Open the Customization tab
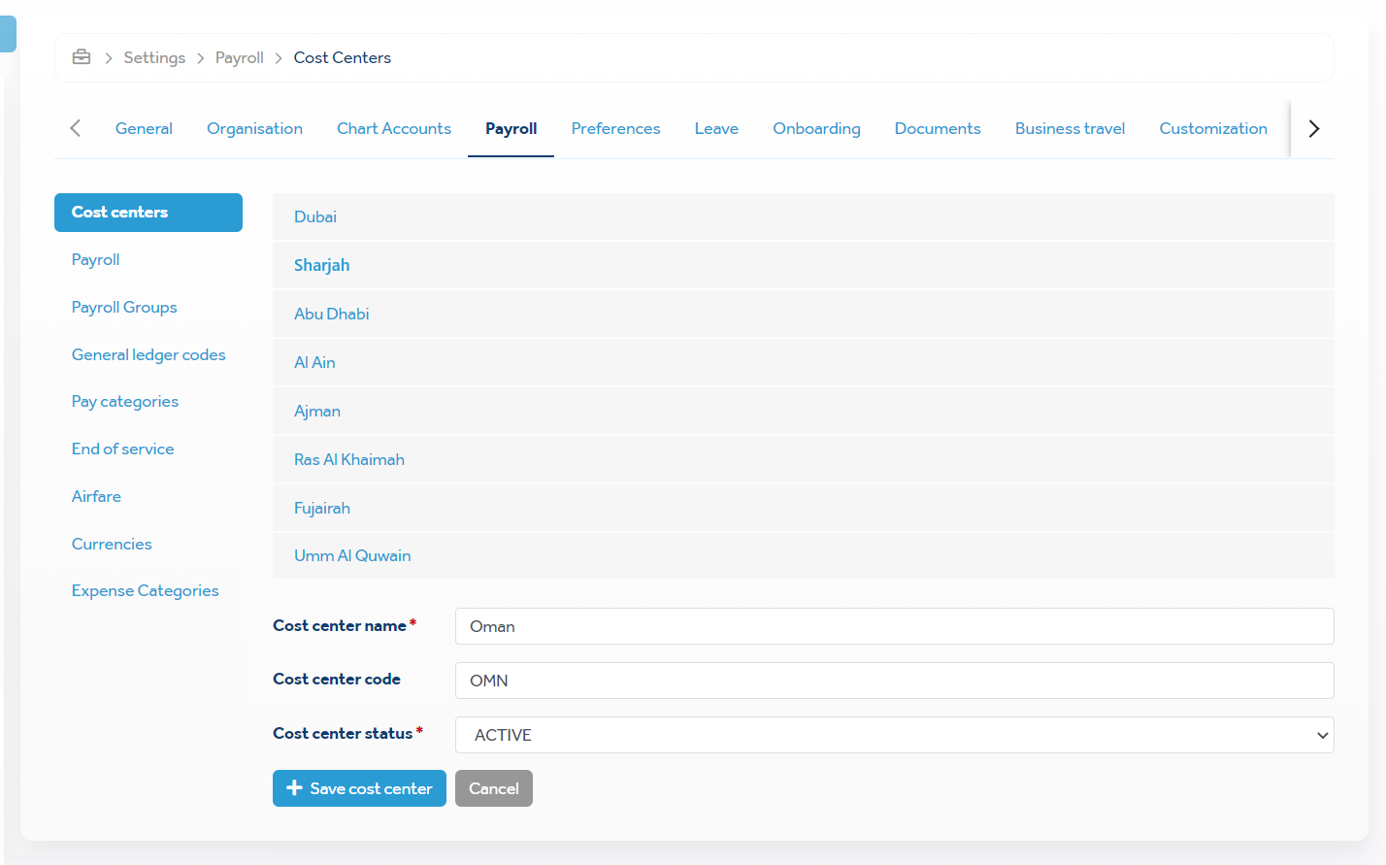Image resolution: width=1386 pixels, height=865 pixels. point(1213,128)
